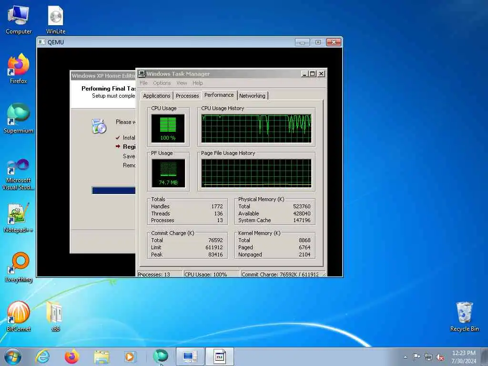Click the Handles value 1772
The height and width of the screenshot is (366, 488).
(217, 206)
